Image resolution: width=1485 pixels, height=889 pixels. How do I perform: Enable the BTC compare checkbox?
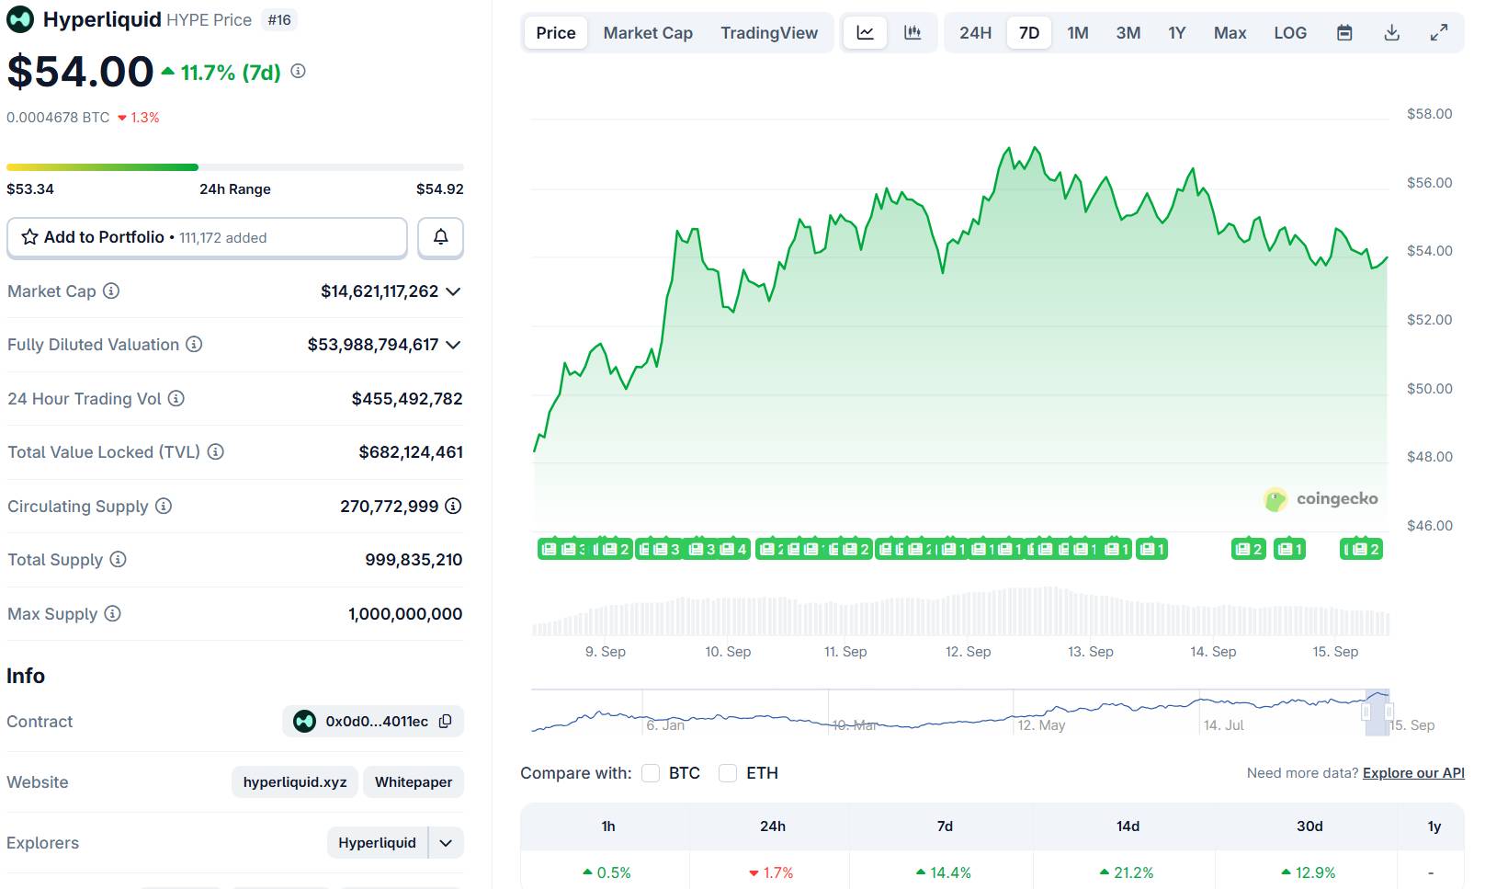pyautogui.click(x=651, y=773)
